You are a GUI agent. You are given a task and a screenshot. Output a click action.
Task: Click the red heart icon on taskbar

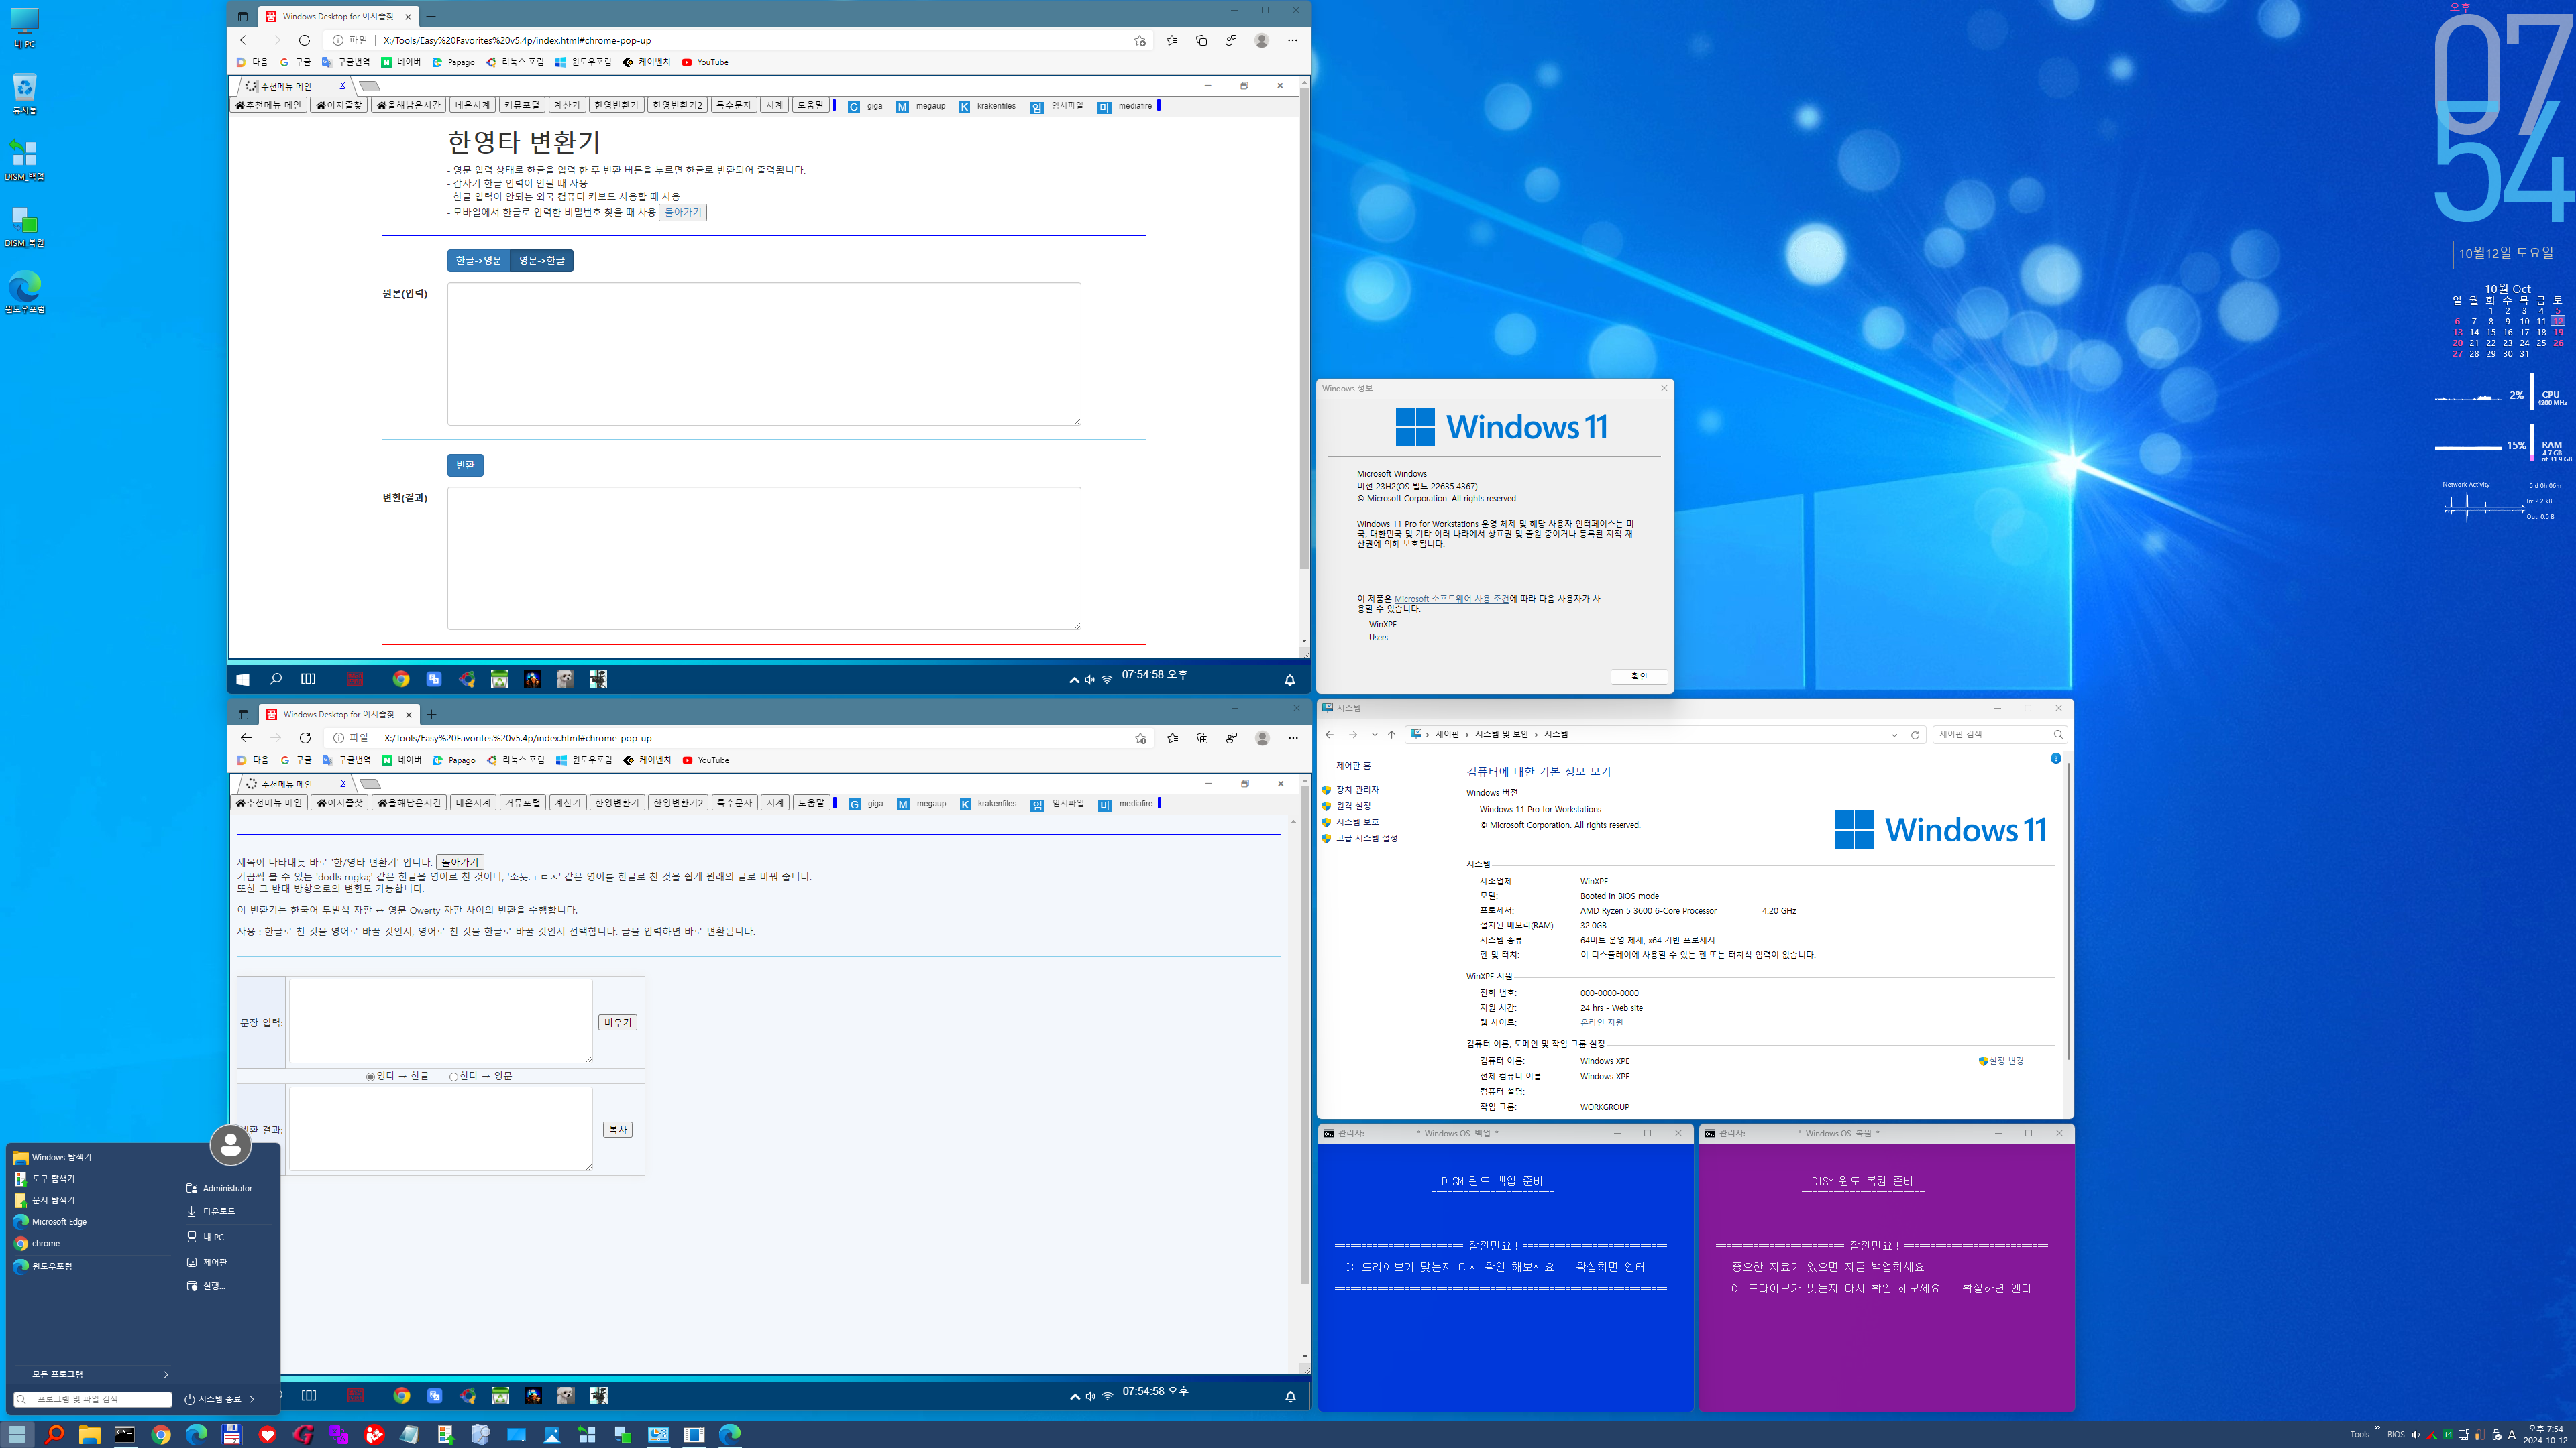pyautogui.click(x=267, y=1434)
